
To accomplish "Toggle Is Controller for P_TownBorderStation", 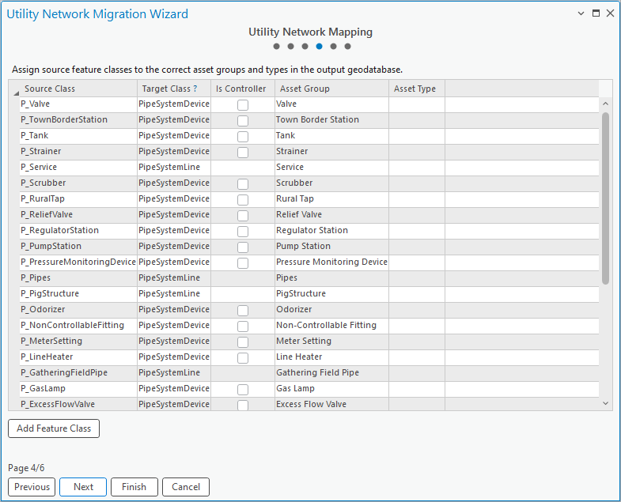I will click(243, 121).
